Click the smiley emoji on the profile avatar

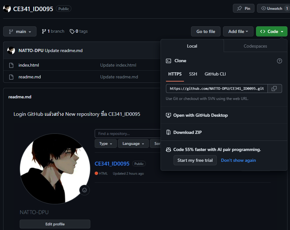tap(84, 190)
